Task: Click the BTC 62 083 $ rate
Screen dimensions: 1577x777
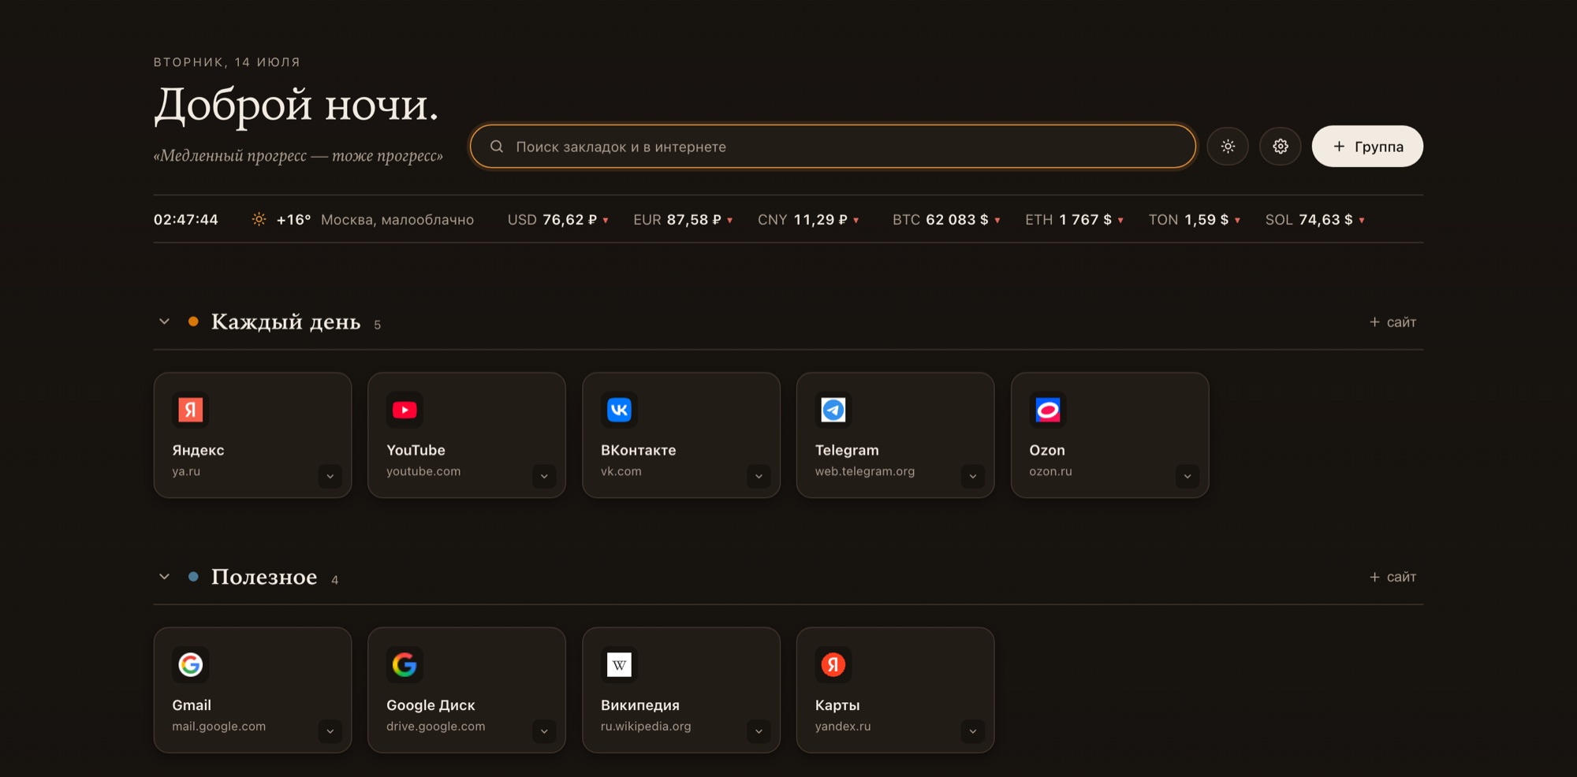Action: tap(946, 220)
